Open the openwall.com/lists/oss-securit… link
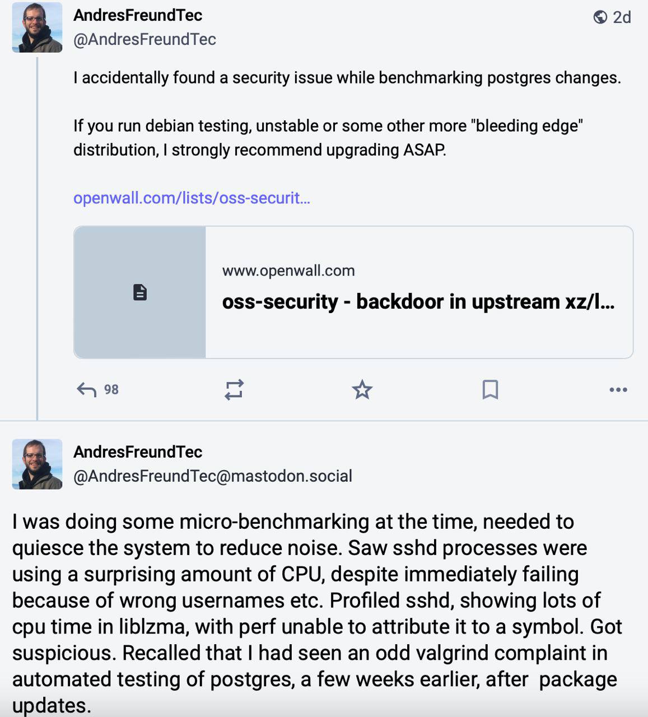Screen dimensions: 648x717 (x=192, y=198)
